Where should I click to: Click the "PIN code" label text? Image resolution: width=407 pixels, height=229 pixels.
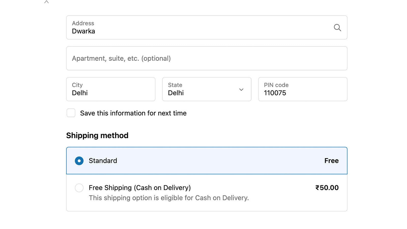tap(276, 85)
